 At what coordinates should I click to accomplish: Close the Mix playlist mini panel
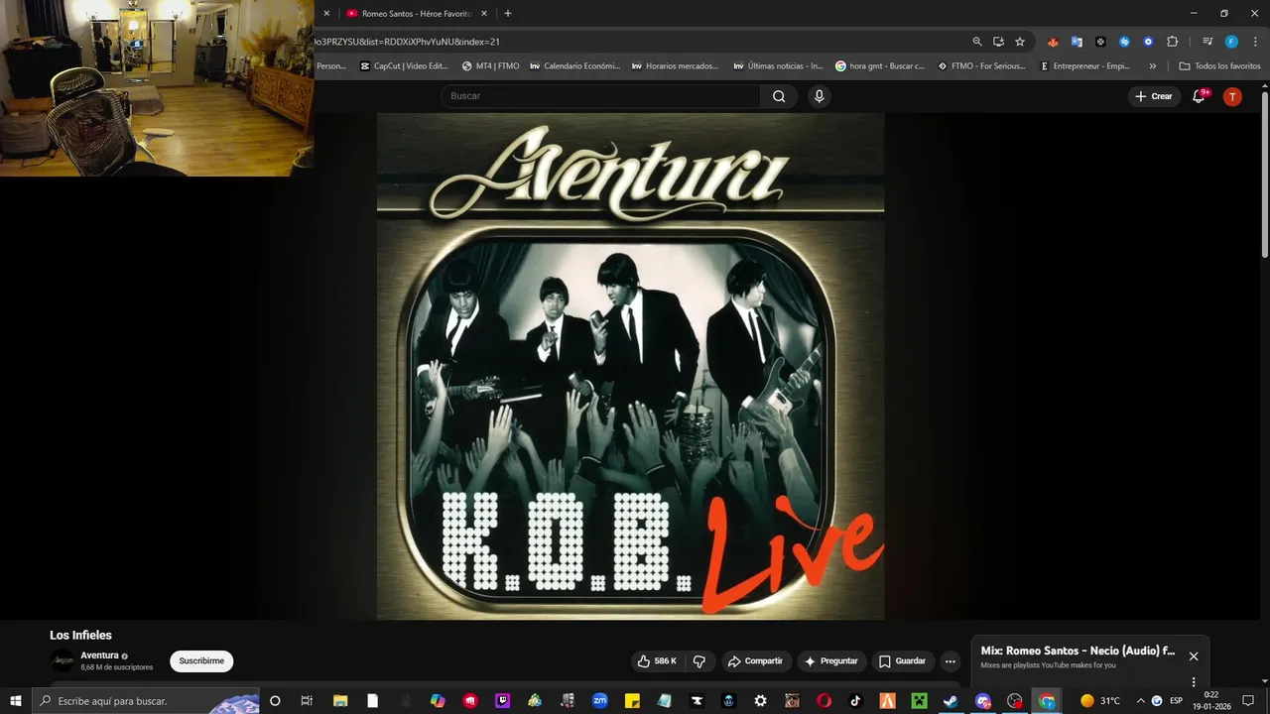click(x=1194, y=656)
